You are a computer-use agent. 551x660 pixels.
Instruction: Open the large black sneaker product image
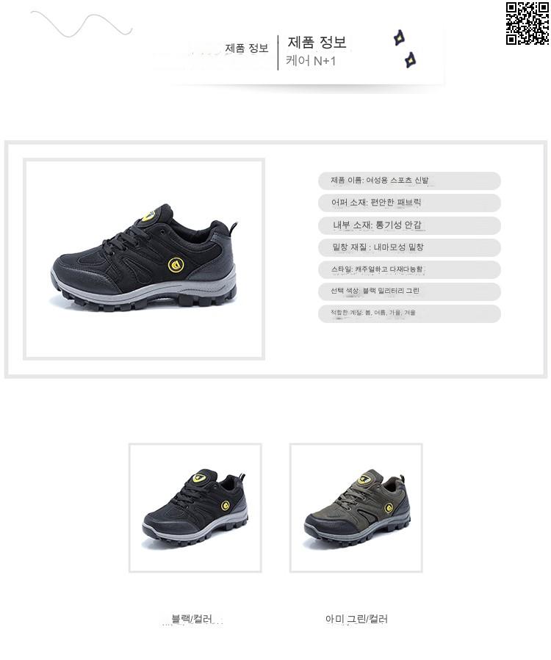(144, 259)
